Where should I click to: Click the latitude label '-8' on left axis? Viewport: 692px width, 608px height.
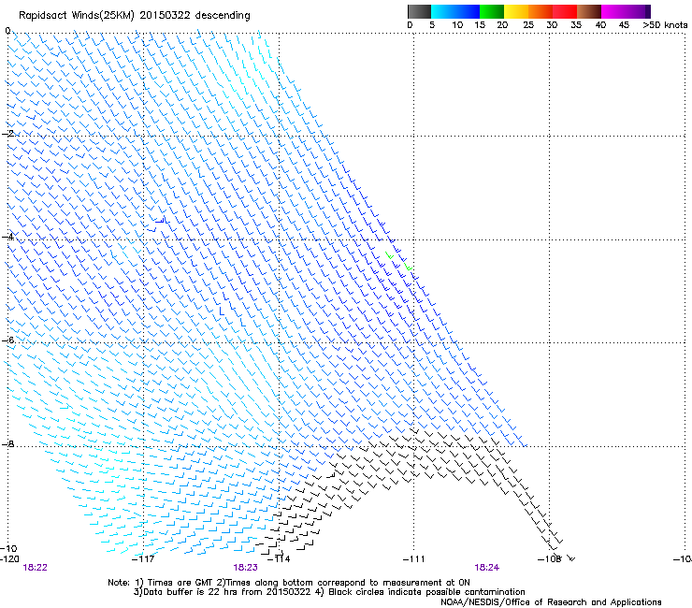click(7, 443)
